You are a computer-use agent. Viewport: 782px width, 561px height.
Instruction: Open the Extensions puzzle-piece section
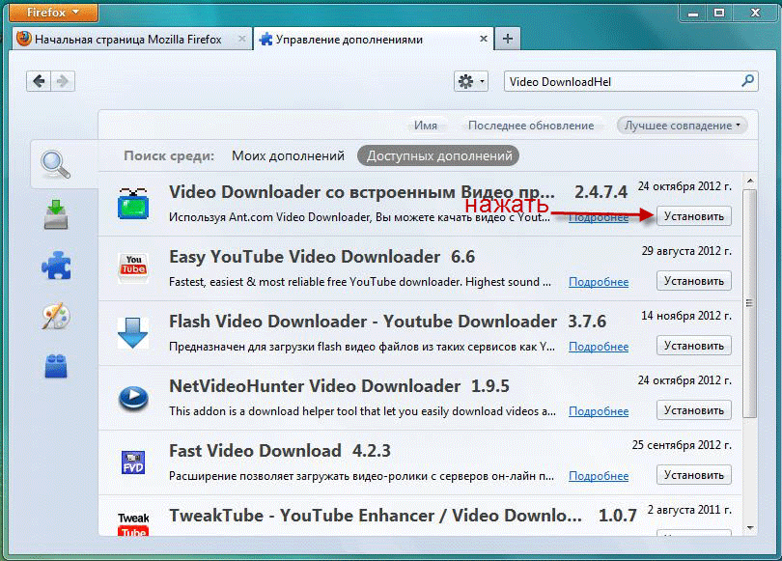pos(56,265)
